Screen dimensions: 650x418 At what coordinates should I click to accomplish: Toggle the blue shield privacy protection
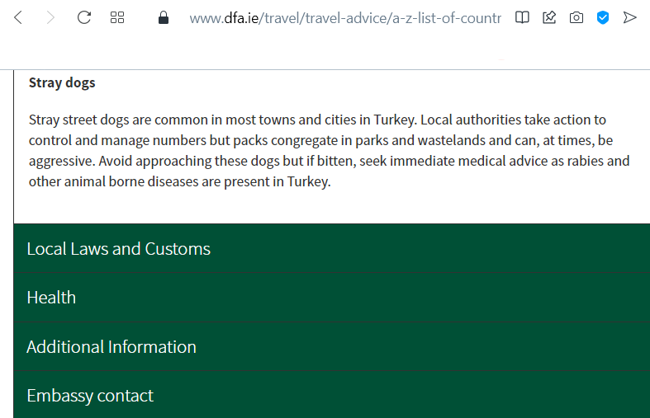603,18
